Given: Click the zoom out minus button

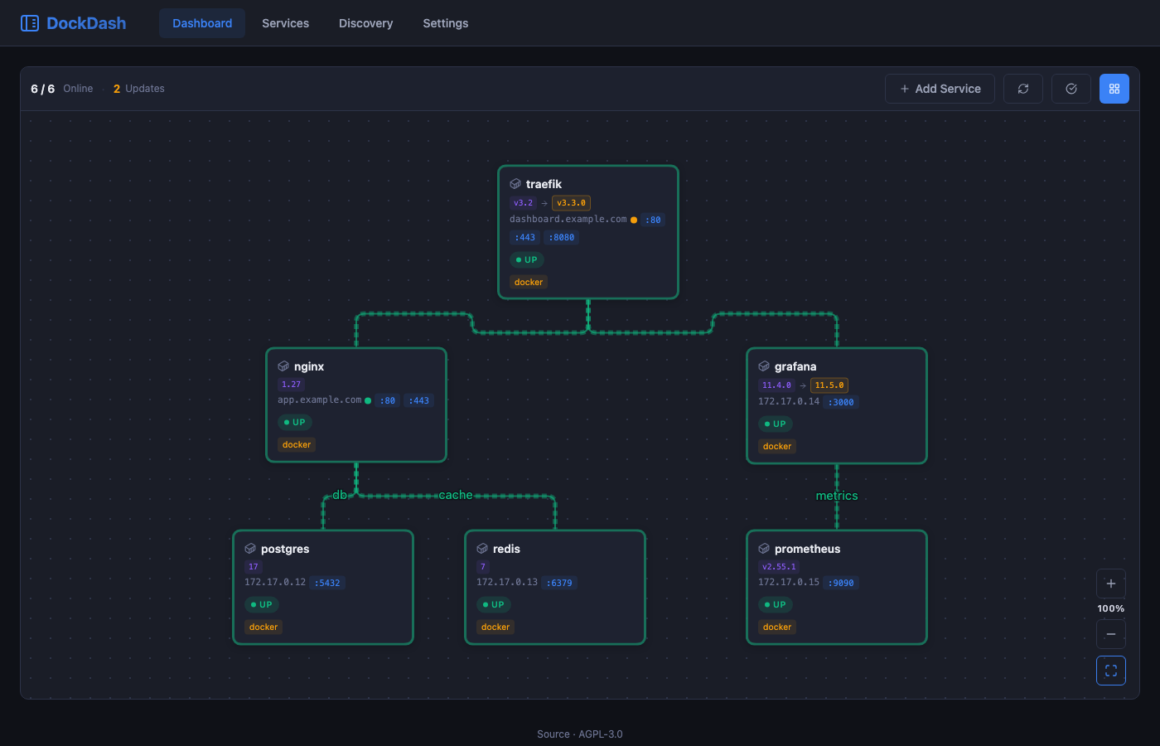Looking at the screenshot, I should (1111, 634).
